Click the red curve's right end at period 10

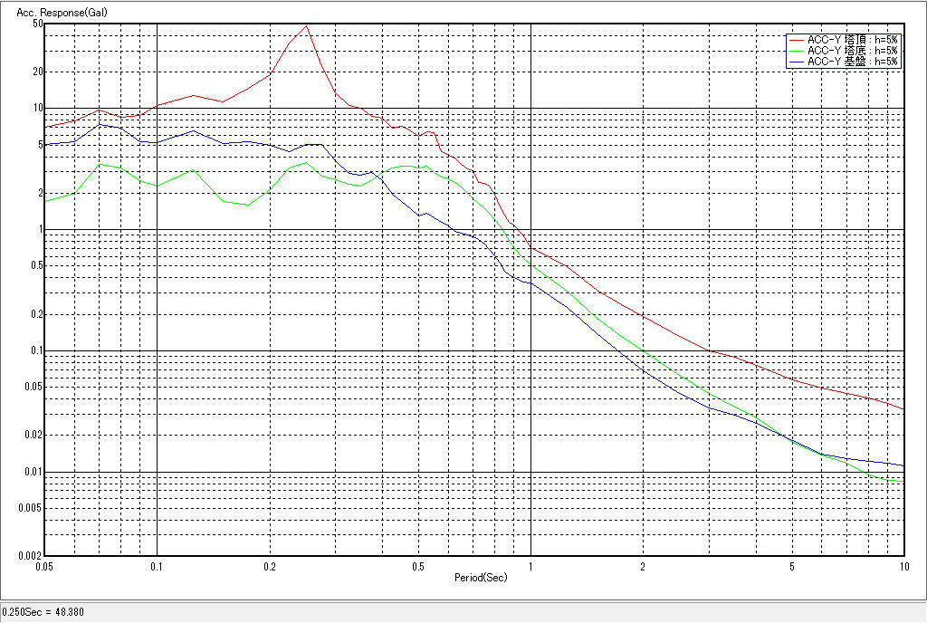point(903,408)
